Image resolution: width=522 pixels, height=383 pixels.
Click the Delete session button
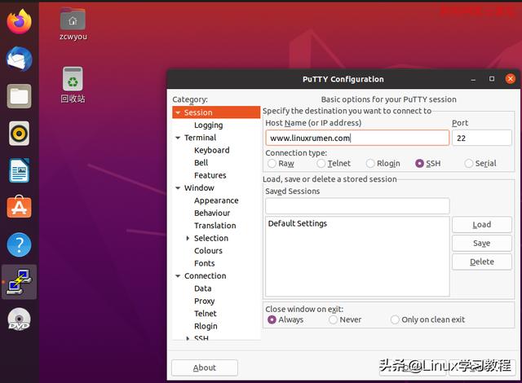point(482,262)
